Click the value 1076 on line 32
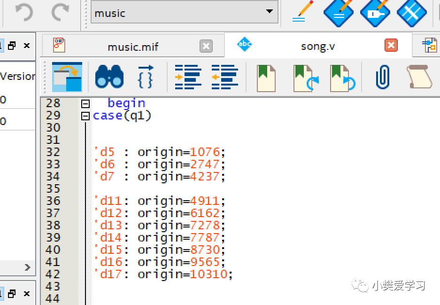Screen dimensions: 440x305 (205, 152)
